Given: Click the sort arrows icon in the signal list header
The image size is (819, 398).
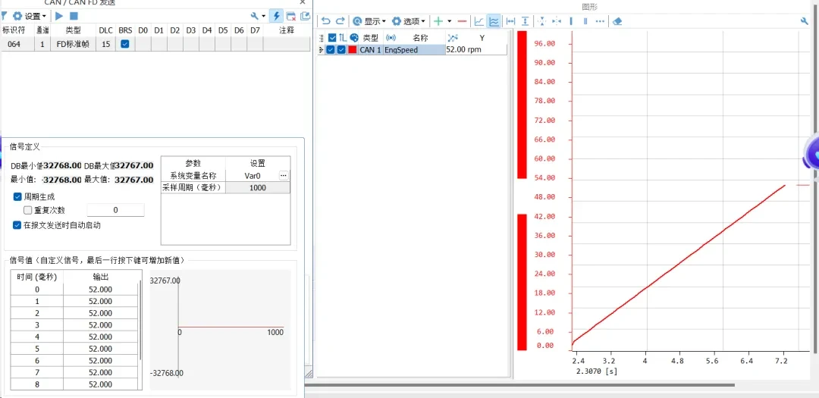Looking at the screenshot, I should [x=343, y=38].
